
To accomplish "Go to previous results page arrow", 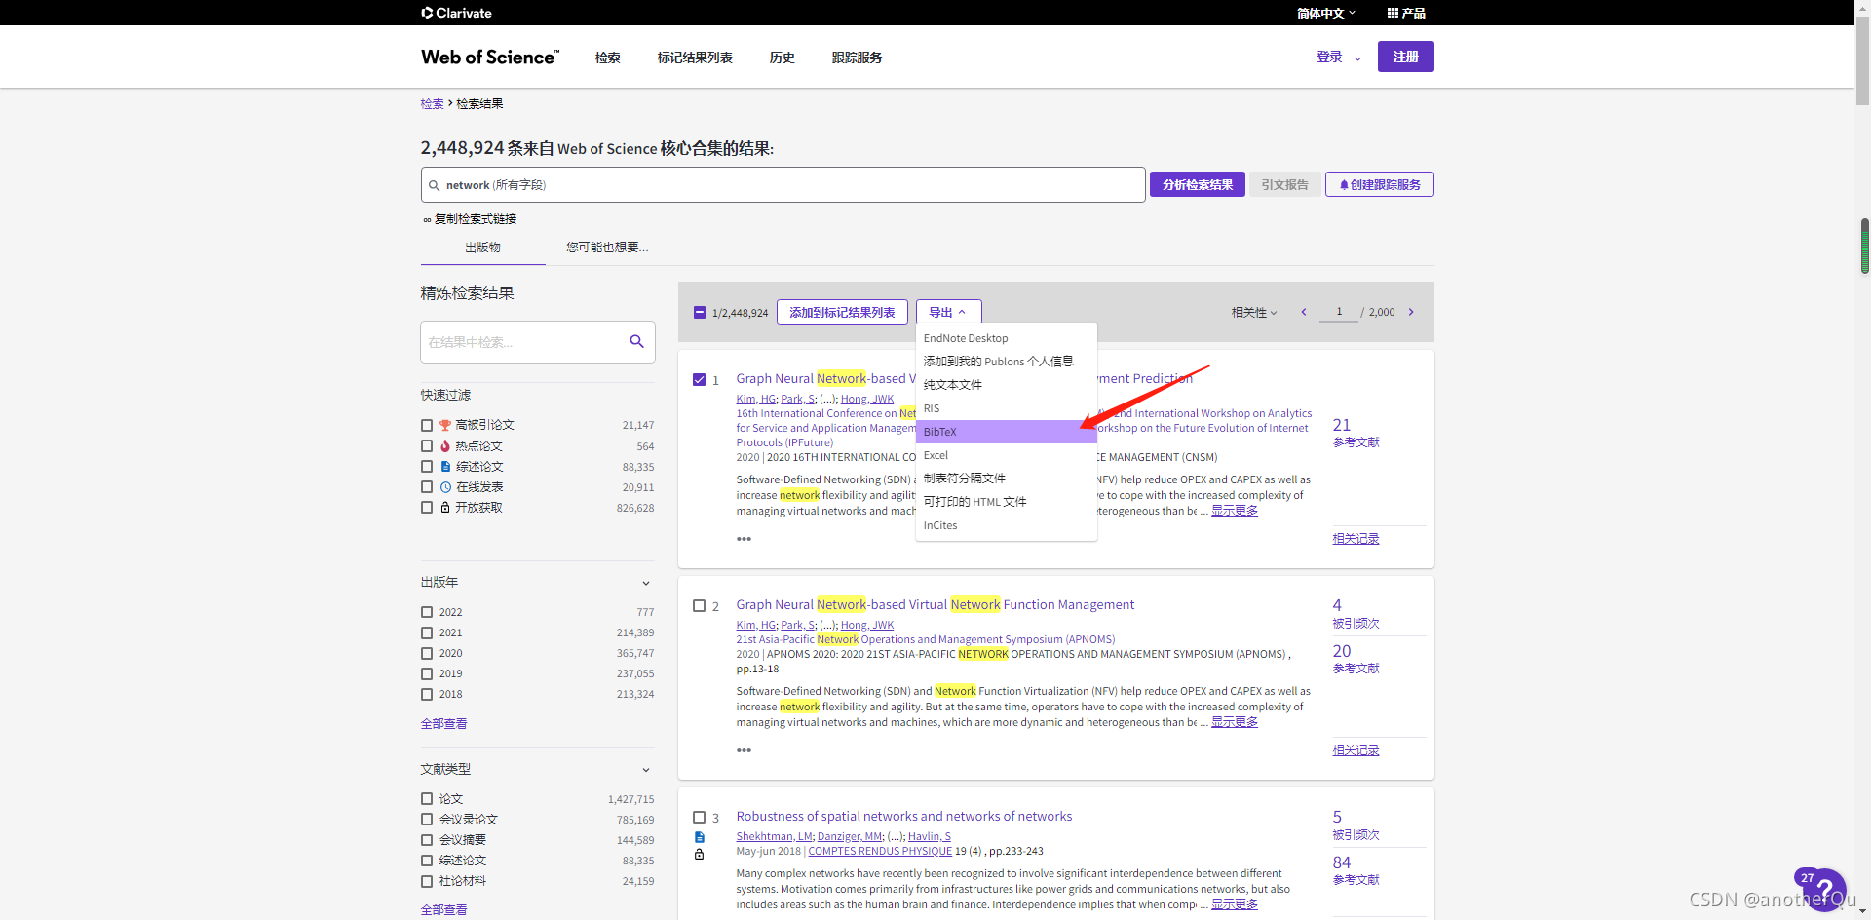I will [1304, 312].
